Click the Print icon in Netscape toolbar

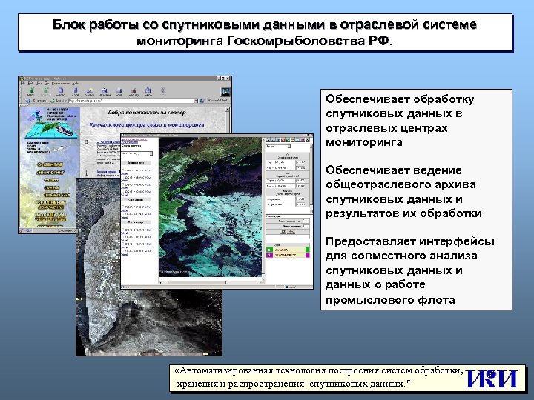(x=119, y=90)
